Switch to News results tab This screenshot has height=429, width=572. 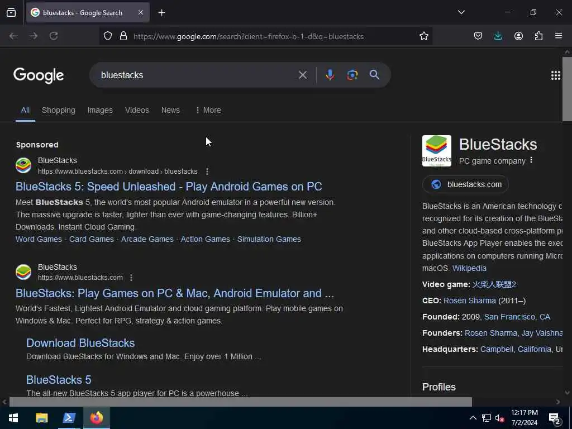pos(170,110)
